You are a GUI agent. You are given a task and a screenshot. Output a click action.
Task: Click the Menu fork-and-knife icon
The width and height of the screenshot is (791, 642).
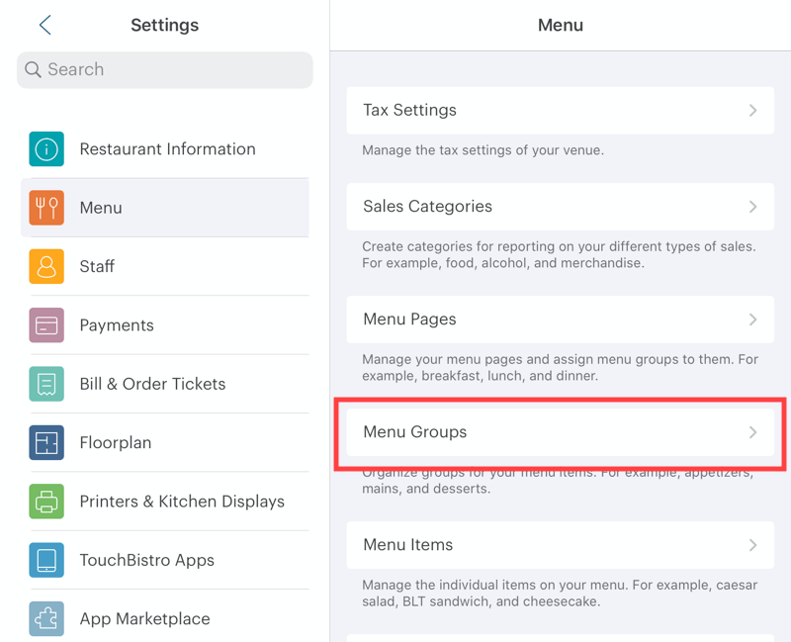point(47,207)
